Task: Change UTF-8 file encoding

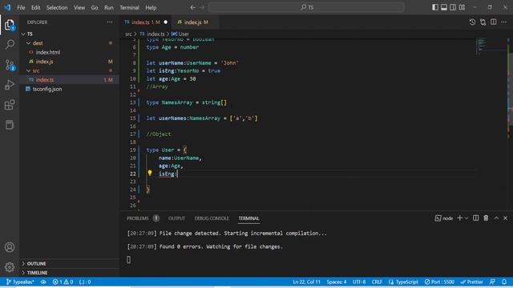Action: pos(359,282)
